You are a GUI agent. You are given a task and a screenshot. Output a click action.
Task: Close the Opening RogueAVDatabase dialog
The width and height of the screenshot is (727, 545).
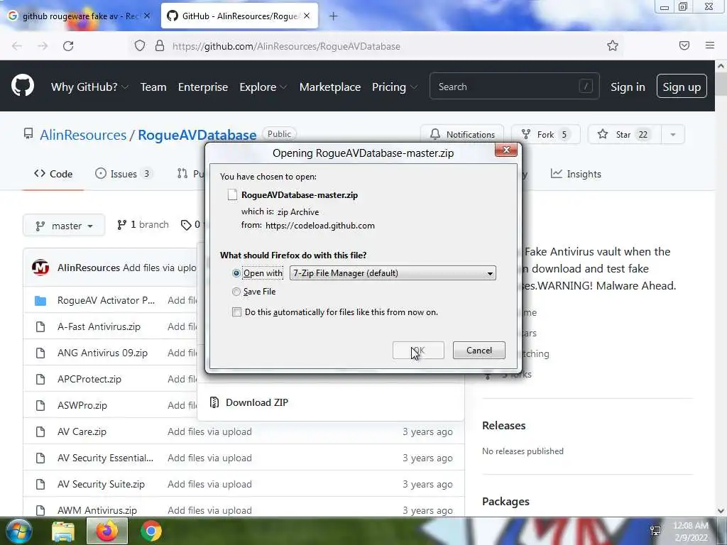[505, 150]
